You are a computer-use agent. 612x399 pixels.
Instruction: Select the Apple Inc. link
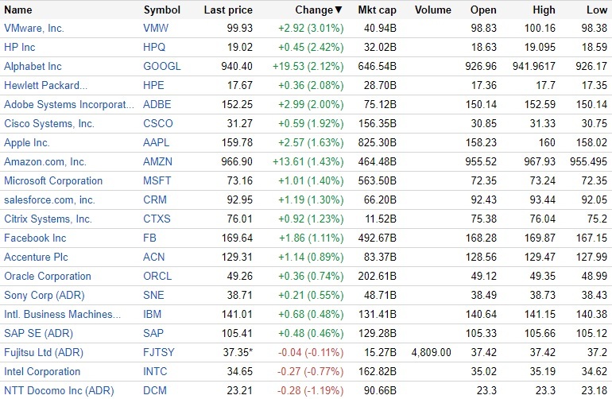click(27, 143)
